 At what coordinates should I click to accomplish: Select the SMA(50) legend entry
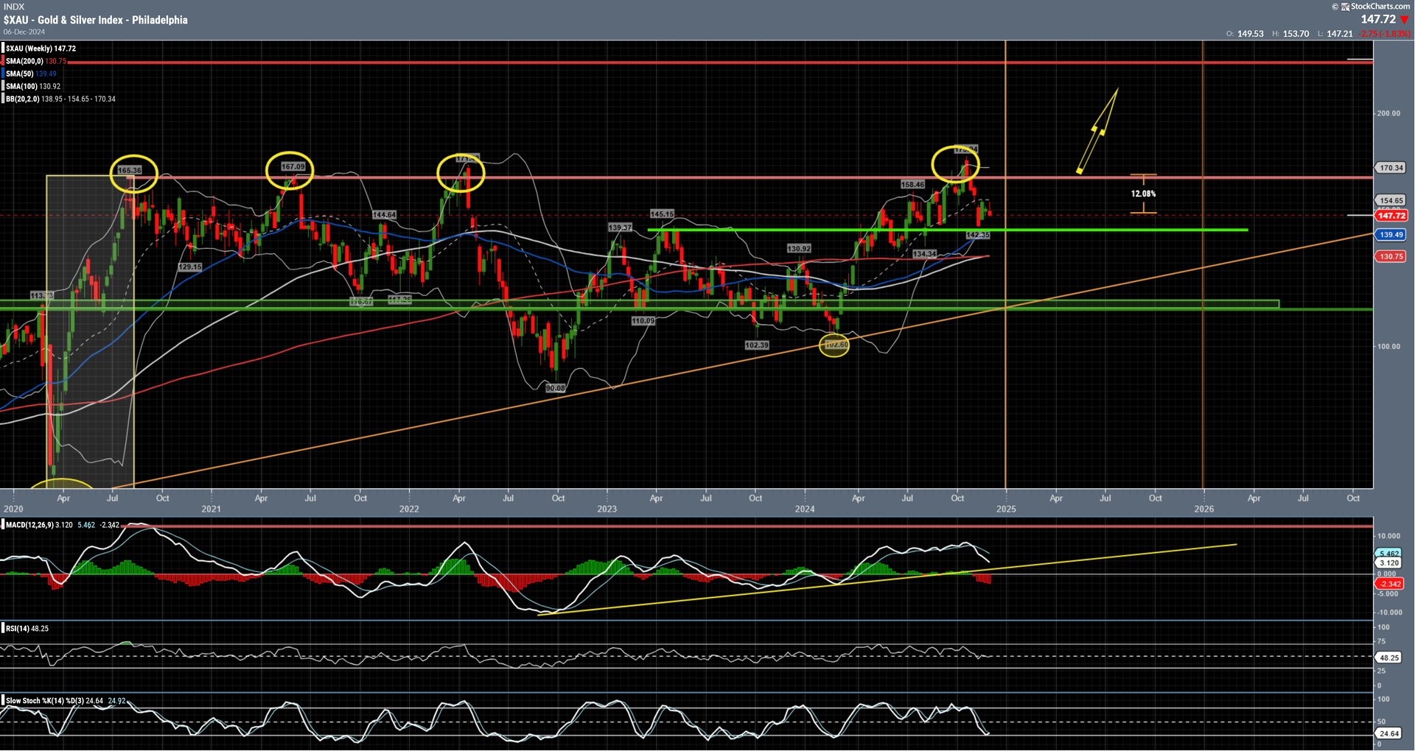point(29,74)
